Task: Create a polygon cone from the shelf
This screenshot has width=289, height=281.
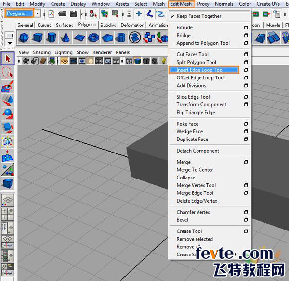Action: [65, 38]
